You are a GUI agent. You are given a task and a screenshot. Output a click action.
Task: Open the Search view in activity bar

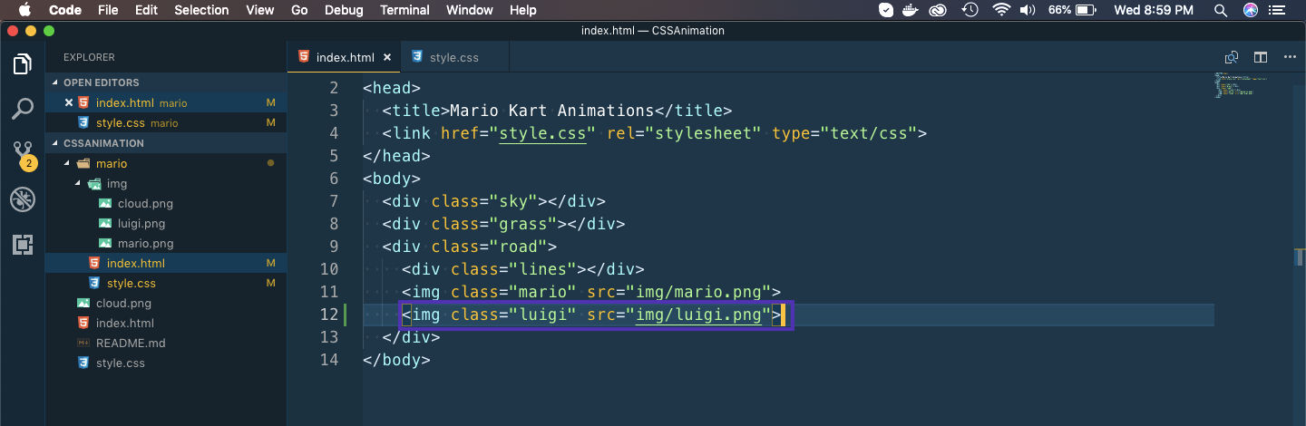23,109
